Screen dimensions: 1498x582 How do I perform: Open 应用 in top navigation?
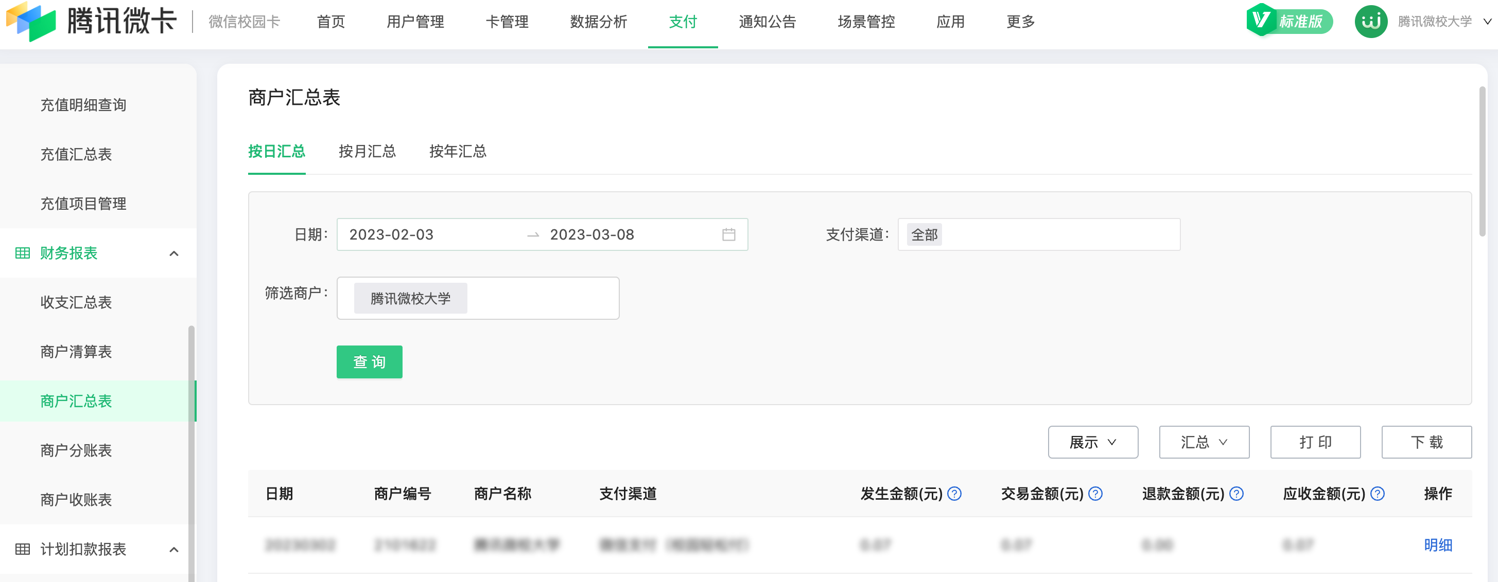point(950,22)
